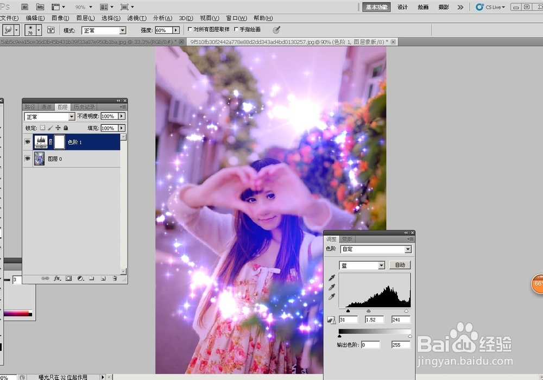The height and width of the screenshot is (380, 543).
Task: Select the 基本功能 workspace button
Action: pos(376,7)
